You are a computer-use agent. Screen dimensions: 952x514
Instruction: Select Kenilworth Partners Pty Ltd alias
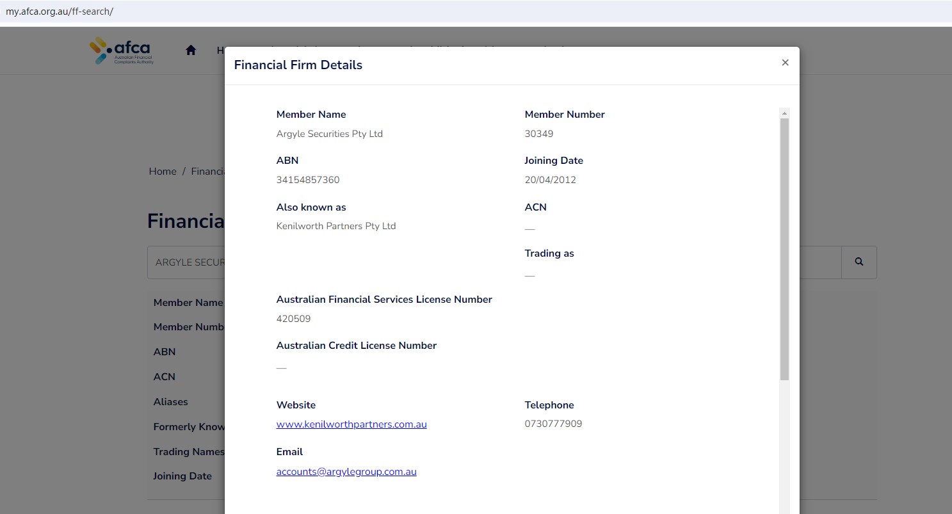[x=336, y=226]
